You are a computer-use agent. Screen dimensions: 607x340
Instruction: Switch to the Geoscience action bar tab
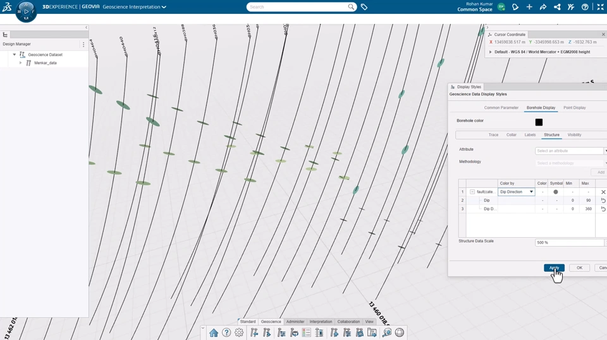click(271, 322)
